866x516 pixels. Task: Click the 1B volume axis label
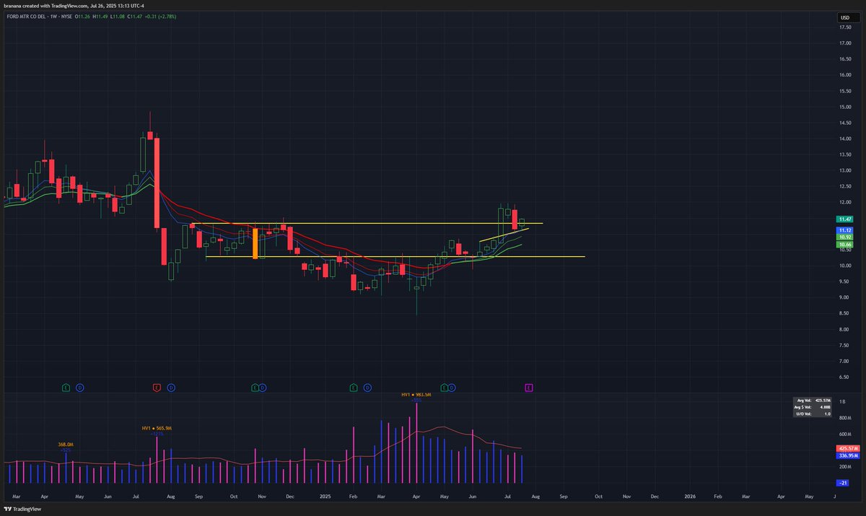coord(841,401)
